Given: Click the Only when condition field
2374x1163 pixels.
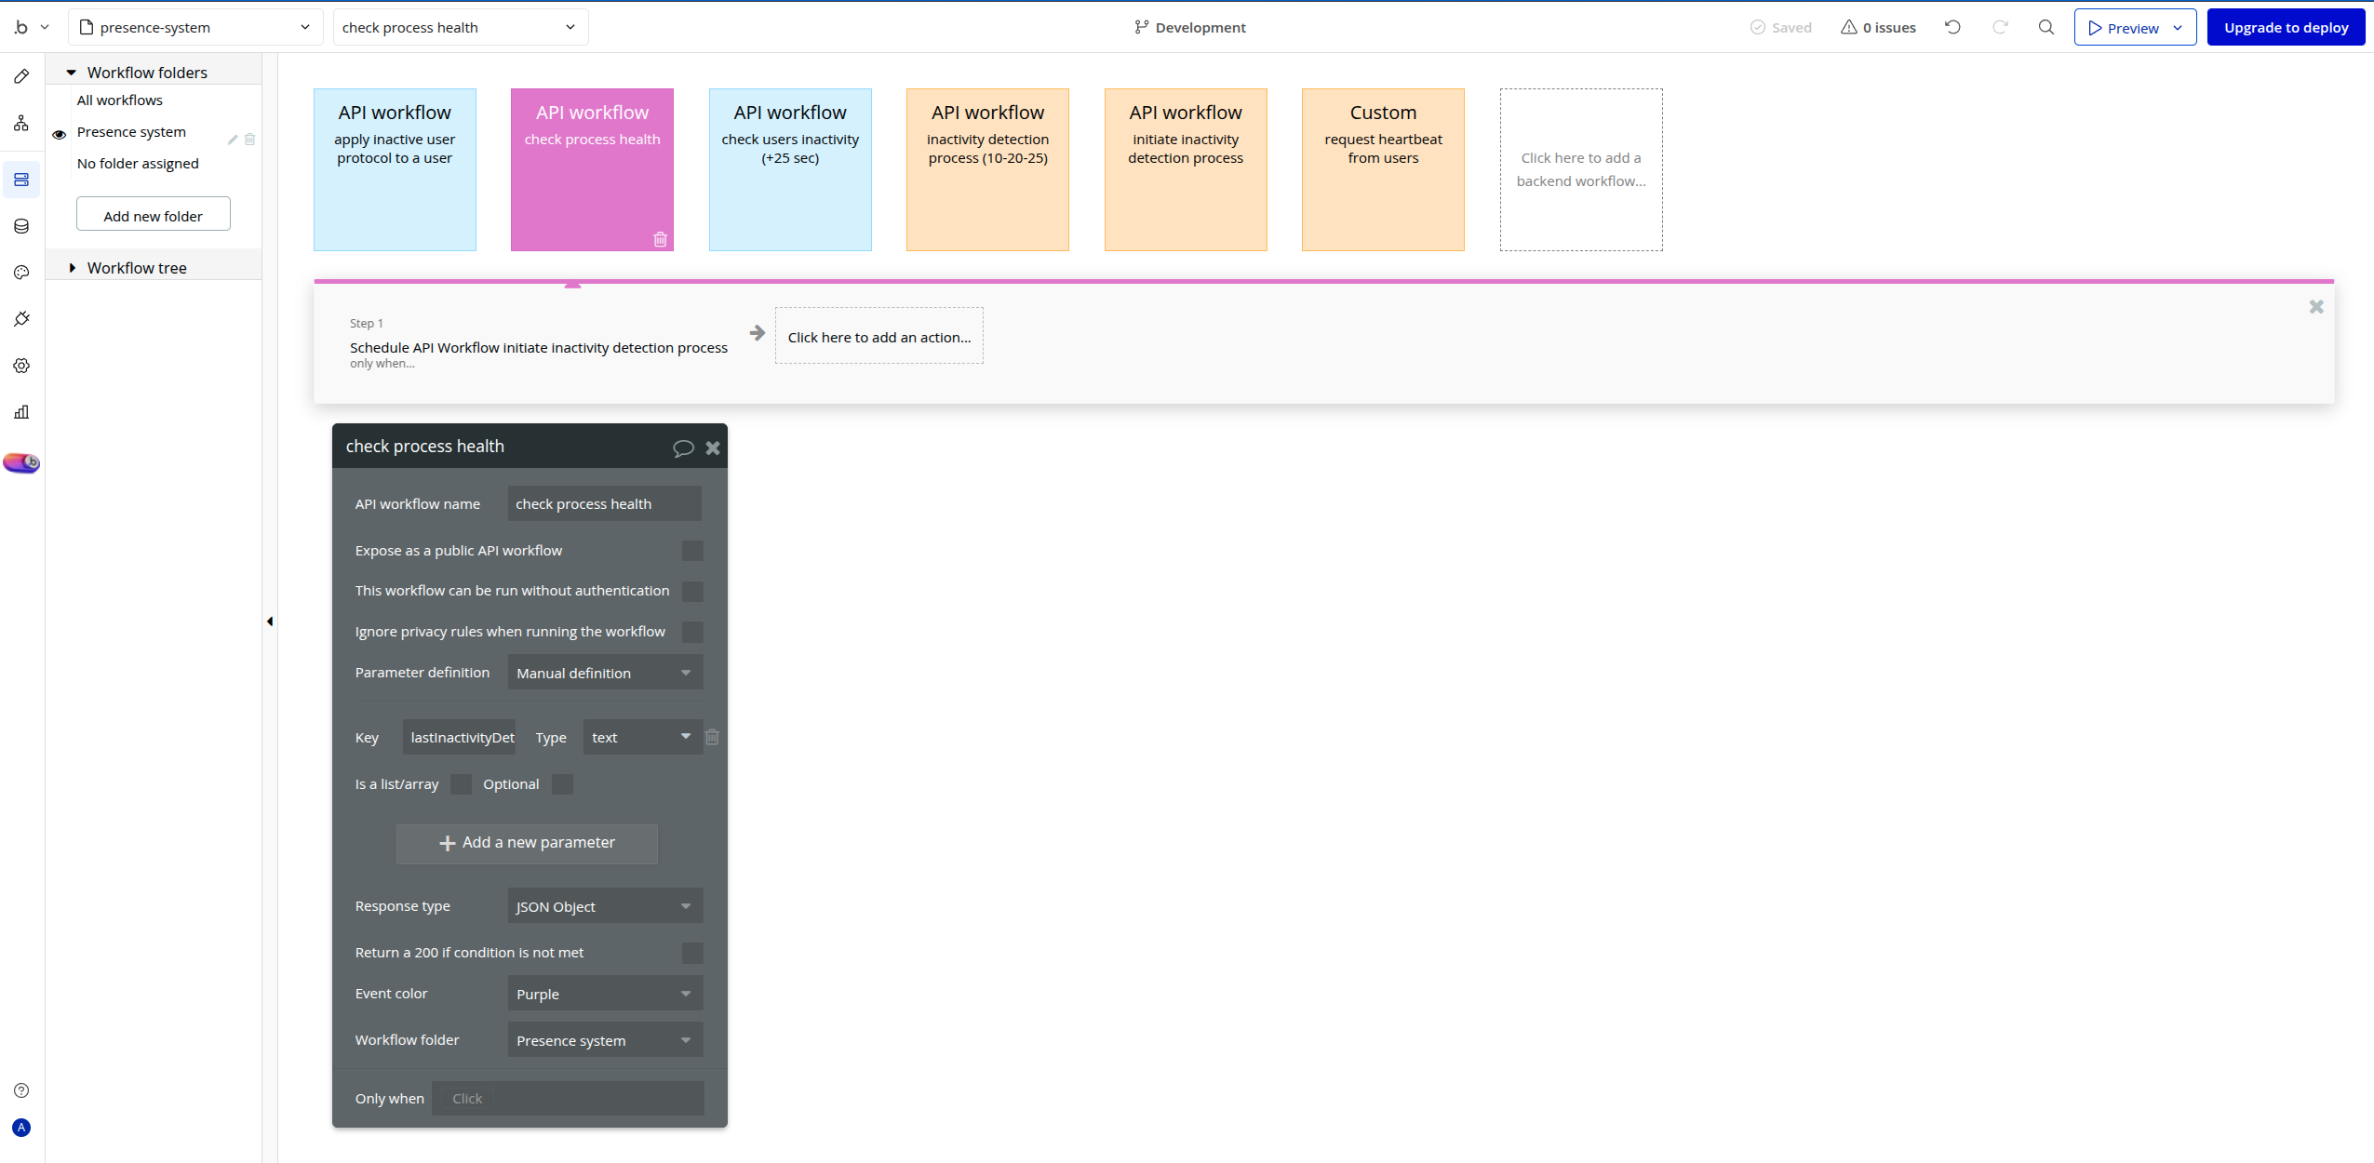Looking at the screenshot, I should pos(568,1099).
